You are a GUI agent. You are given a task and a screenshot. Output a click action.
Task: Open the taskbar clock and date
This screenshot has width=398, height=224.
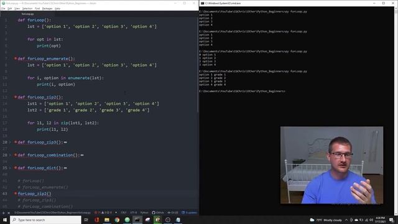coord(380,220)
